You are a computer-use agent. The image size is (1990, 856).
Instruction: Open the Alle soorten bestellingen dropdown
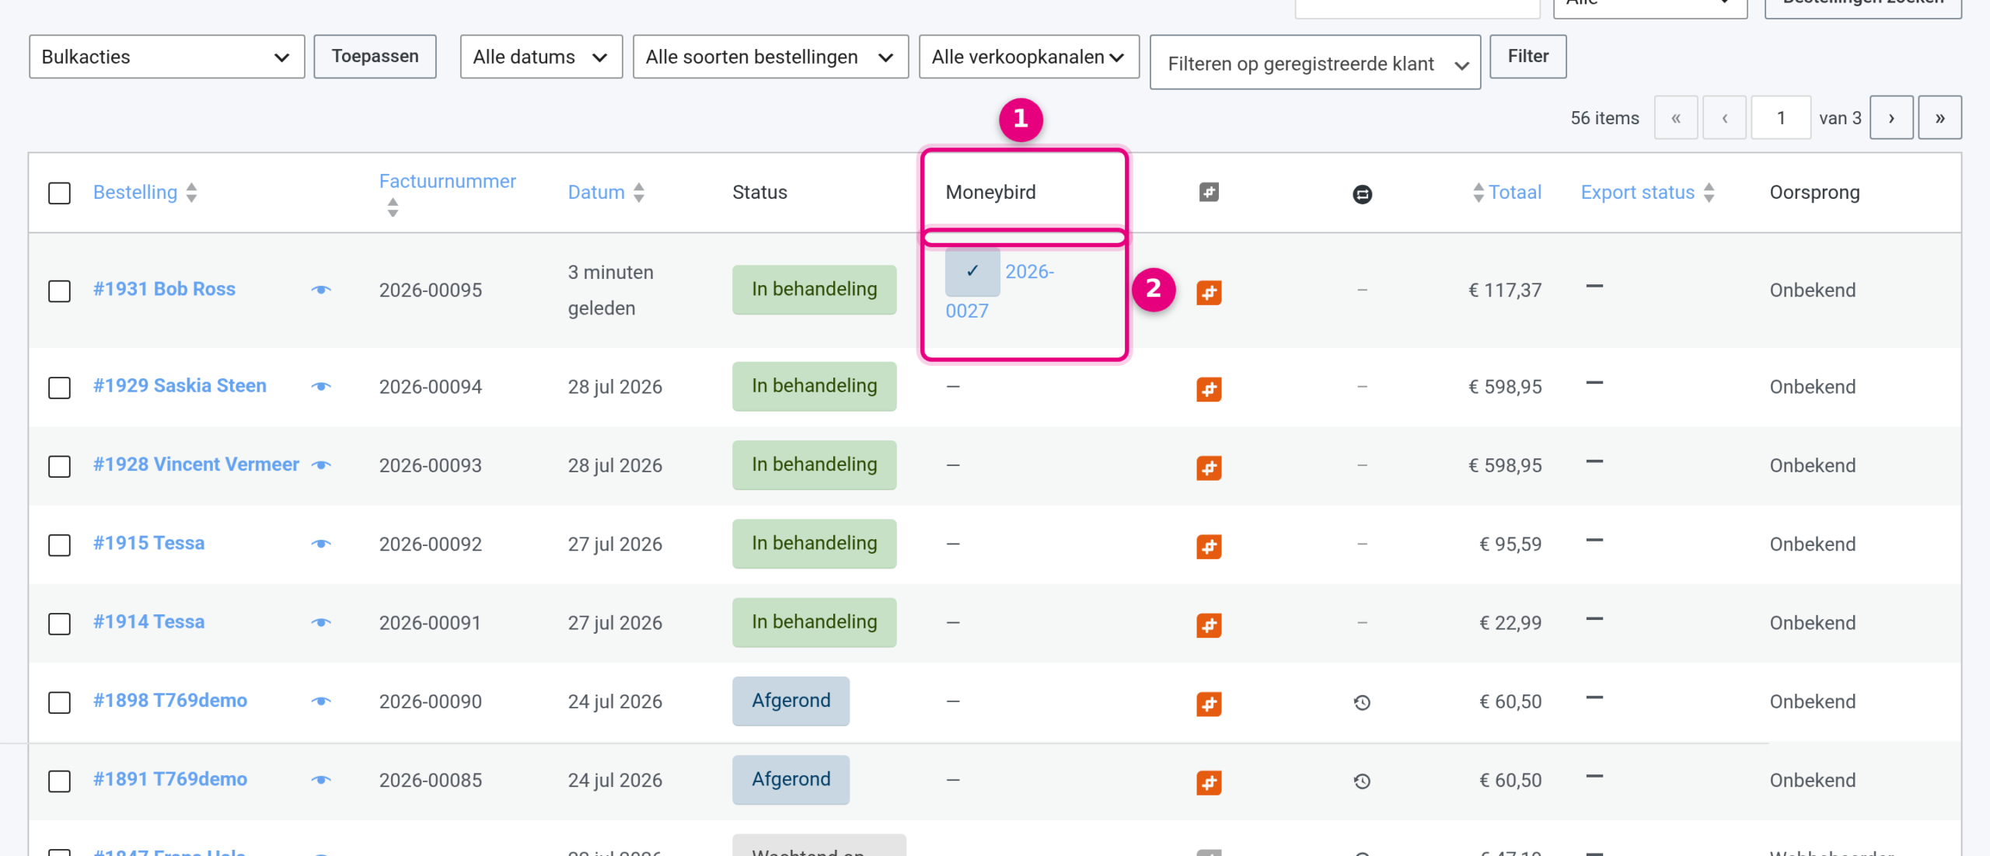pyautogui.click(x=770, y=57)
